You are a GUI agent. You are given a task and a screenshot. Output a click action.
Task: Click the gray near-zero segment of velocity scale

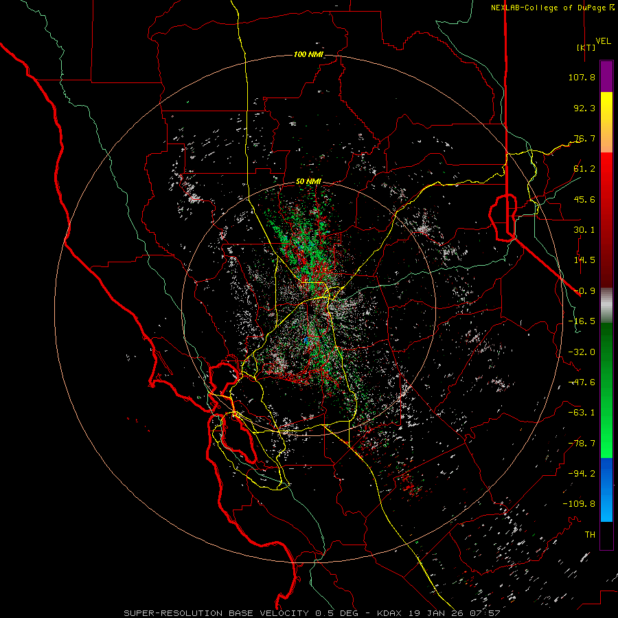click(x=606, y=304)
